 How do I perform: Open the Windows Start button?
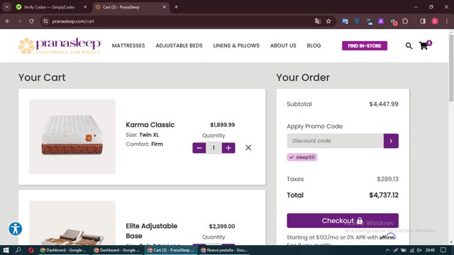click(x=6, y=250)
